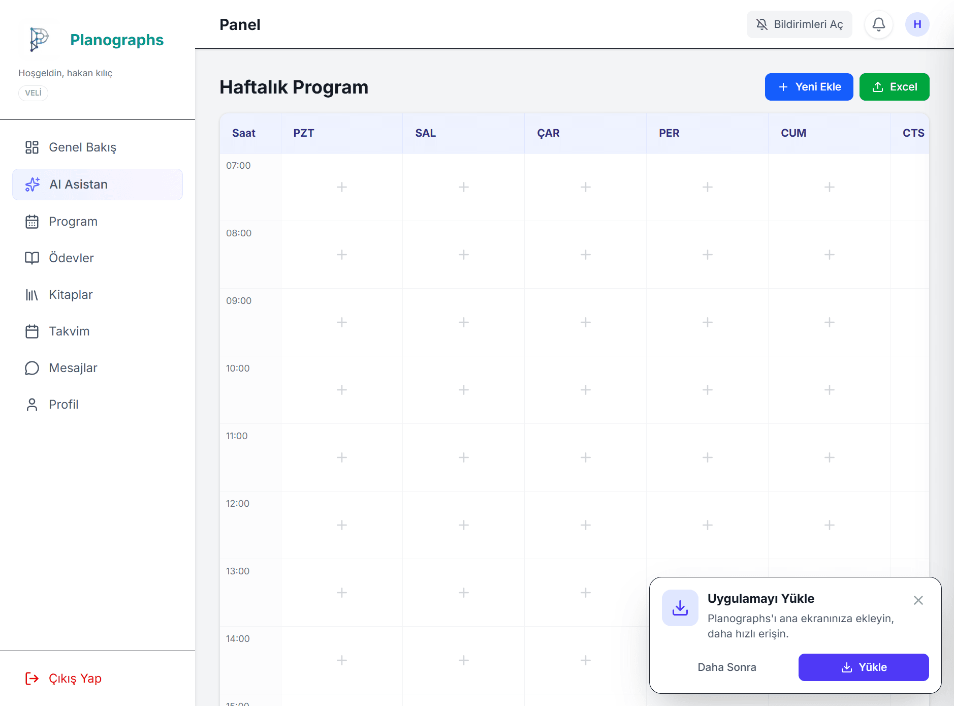Viewport: 954px width, 706px height.
Task: Enable notifications with Bildirimleri Aç
Action: point(799,24)
